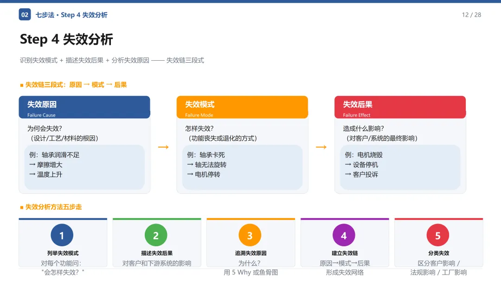
Task: Click the text '(对客户/系统的最终影响)'
Action: [382, 138]
